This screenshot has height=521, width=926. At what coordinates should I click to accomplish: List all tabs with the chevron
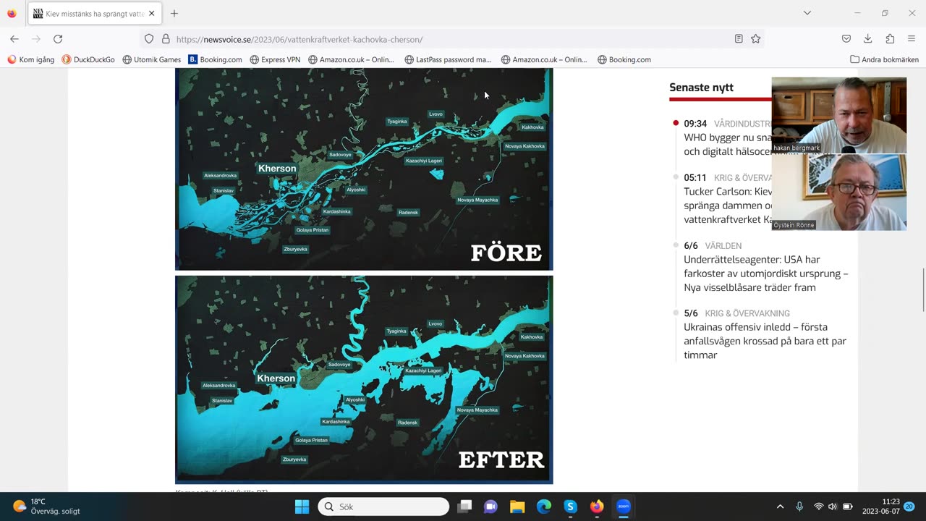(x=807, y=13)
